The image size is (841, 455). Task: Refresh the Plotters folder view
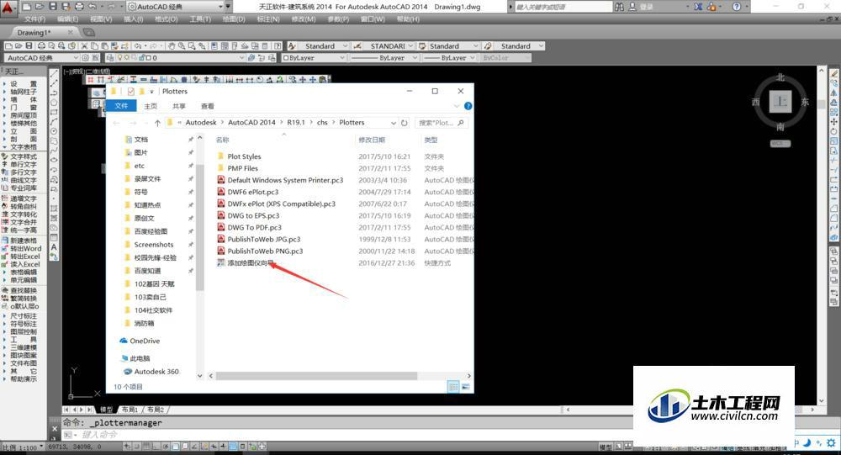tap(404, 123)
